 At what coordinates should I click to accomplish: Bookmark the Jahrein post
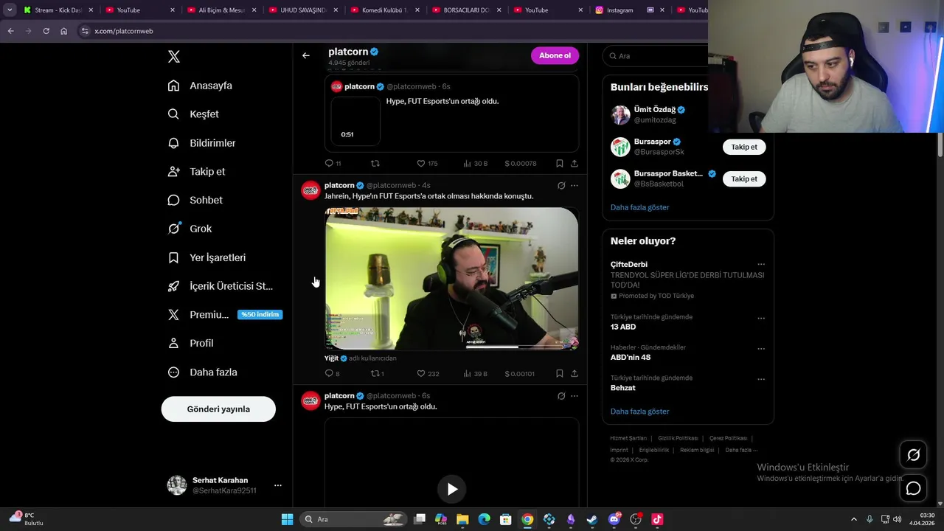(559, 373)
